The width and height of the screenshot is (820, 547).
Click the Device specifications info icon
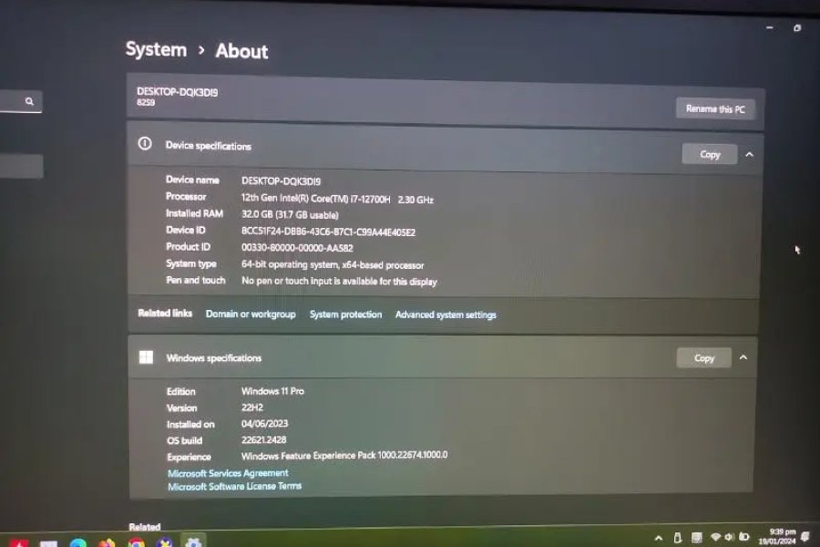tap(145, 143)
